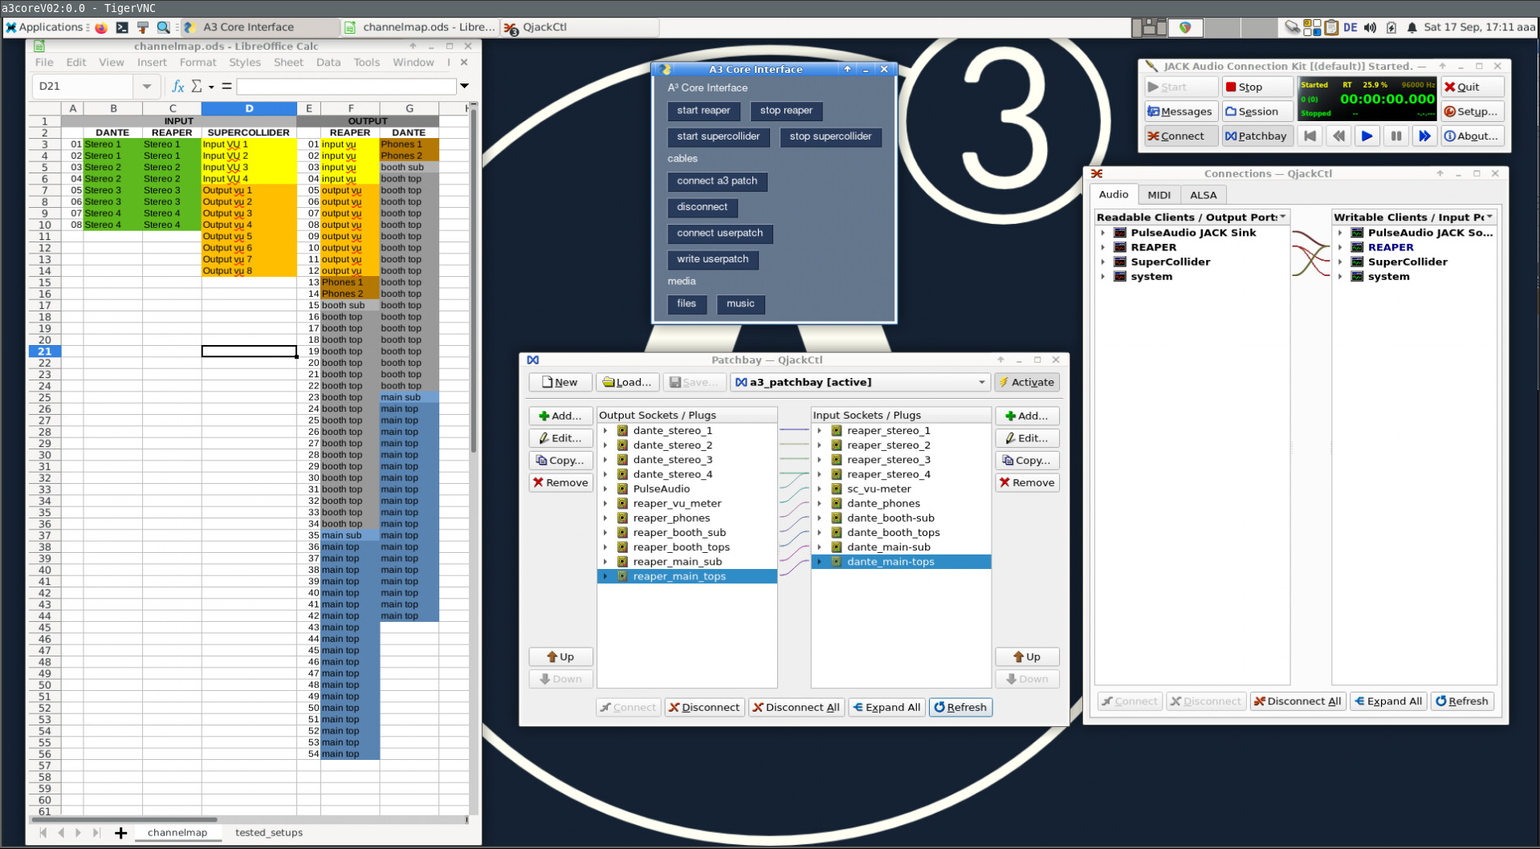The height and width of the screenshot is (849, 1540).
Task: Add an output socket in Patchbay
Action: (x=560, y=416)
